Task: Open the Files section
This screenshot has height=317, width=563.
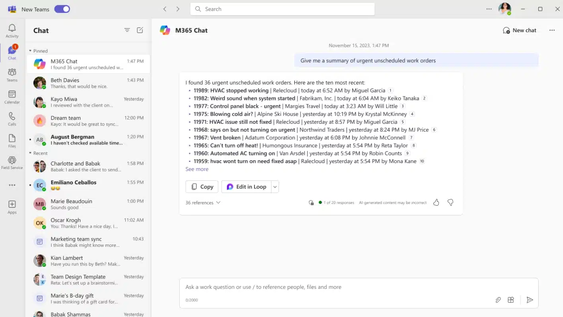Action: pos(12,141)
